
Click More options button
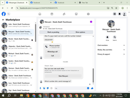point(80,32)
